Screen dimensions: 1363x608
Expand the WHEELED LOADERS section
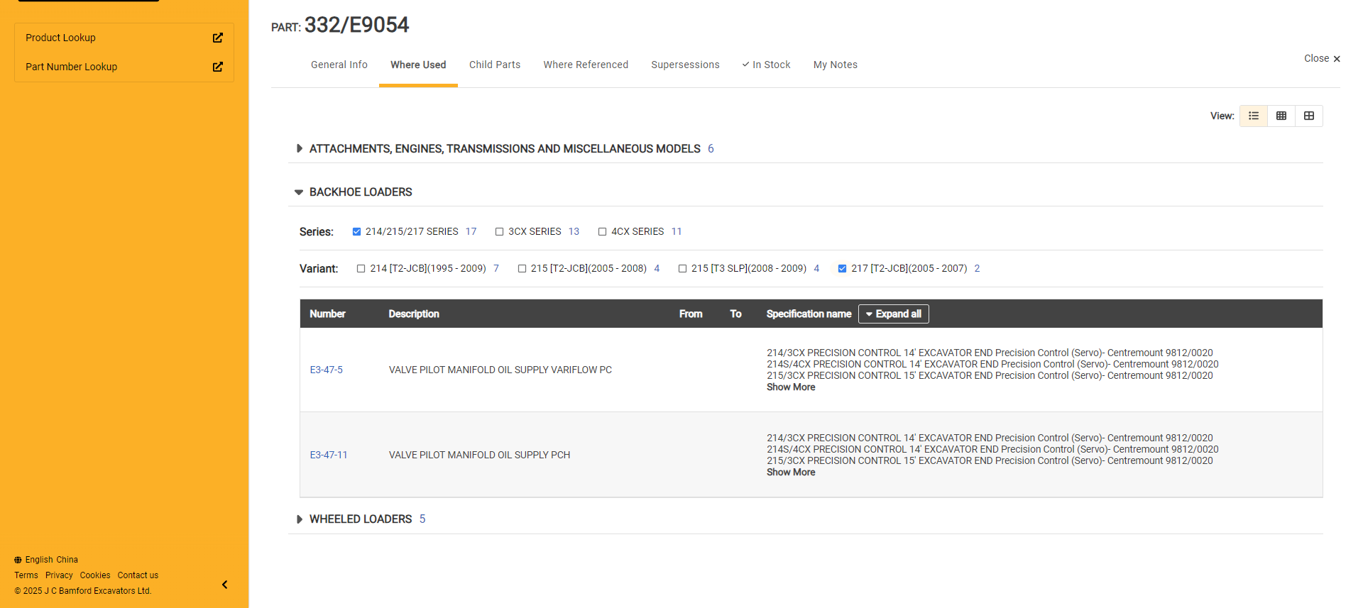coord(300,519)
